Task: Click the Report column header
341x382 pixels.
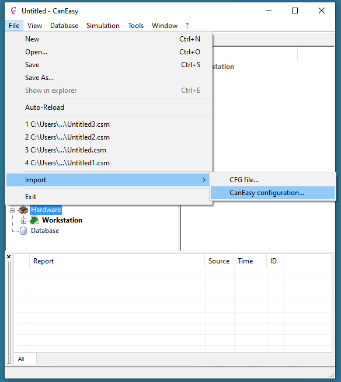Action: pos(117,261)
